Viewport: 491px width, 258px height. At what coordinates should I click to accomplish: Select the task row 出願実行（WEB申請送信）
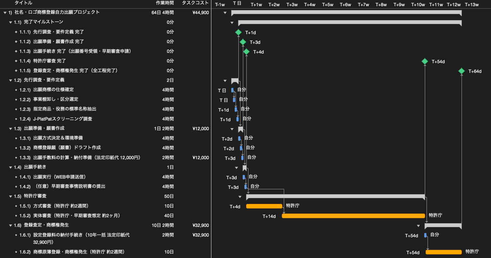click(105, 177)
